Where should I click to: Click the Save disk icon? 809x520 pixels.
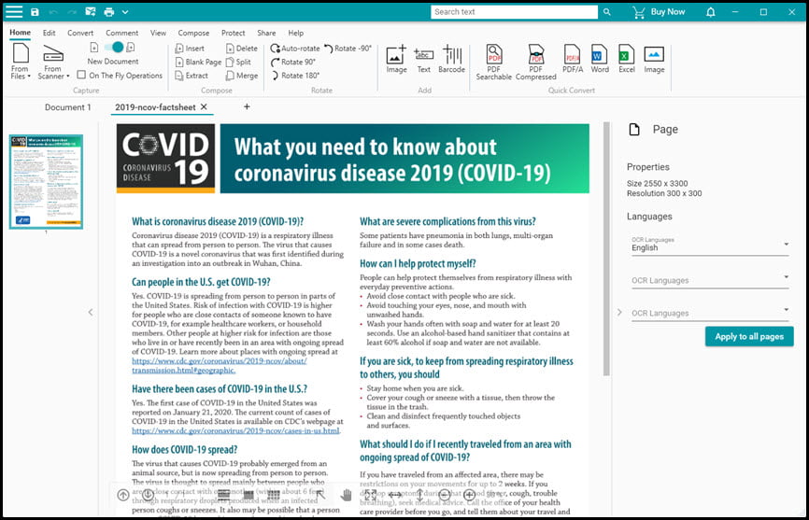click(35, 12)
